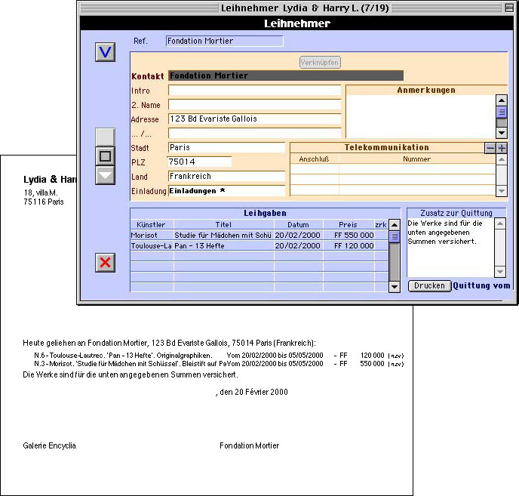Click Zusatz zur Quittung scroll up arrow
The image size is (519, 496).
click(500, 223)
